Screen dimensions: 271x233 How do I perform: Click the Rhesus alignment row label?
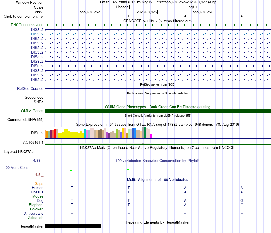(37, 192)
